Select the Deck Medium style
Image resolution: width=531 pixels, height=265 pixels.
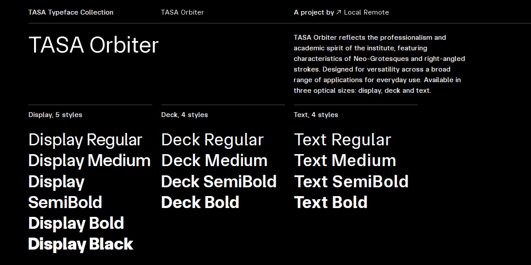214,161
